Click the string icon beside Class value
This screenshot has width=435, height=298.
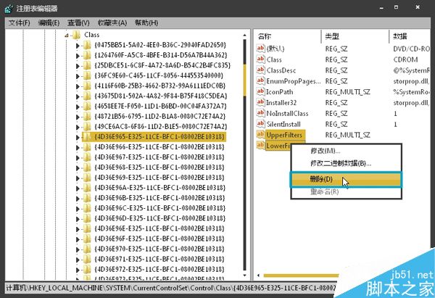[260, 59]
